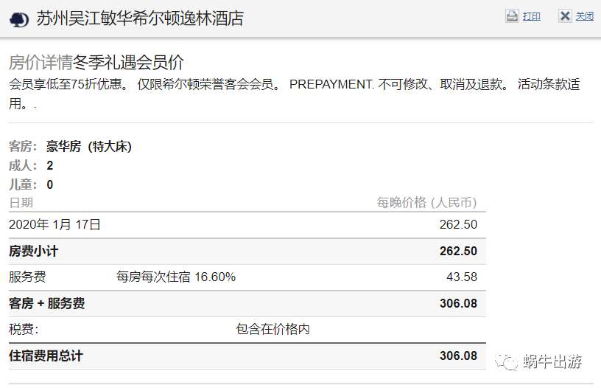Click the 冬季礼遇会员价 rate title
601x388 pixels.
click(x=128, y=62)
